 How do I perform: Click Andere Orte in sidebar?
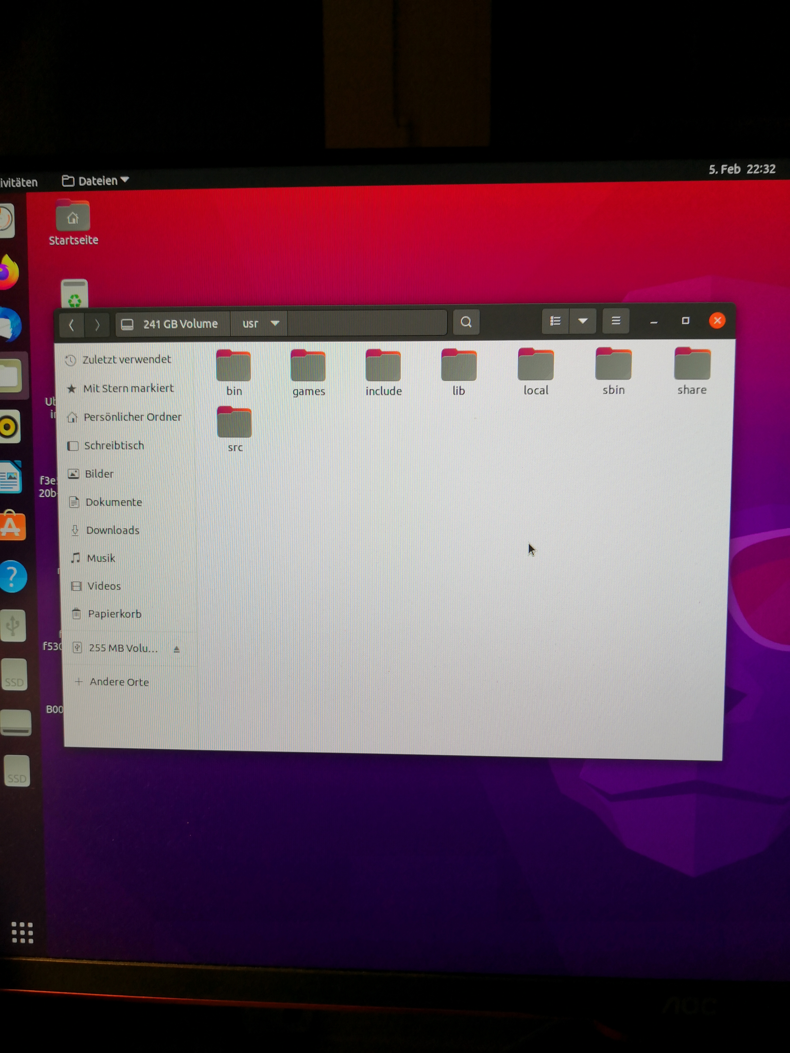(x=119, y=682)
